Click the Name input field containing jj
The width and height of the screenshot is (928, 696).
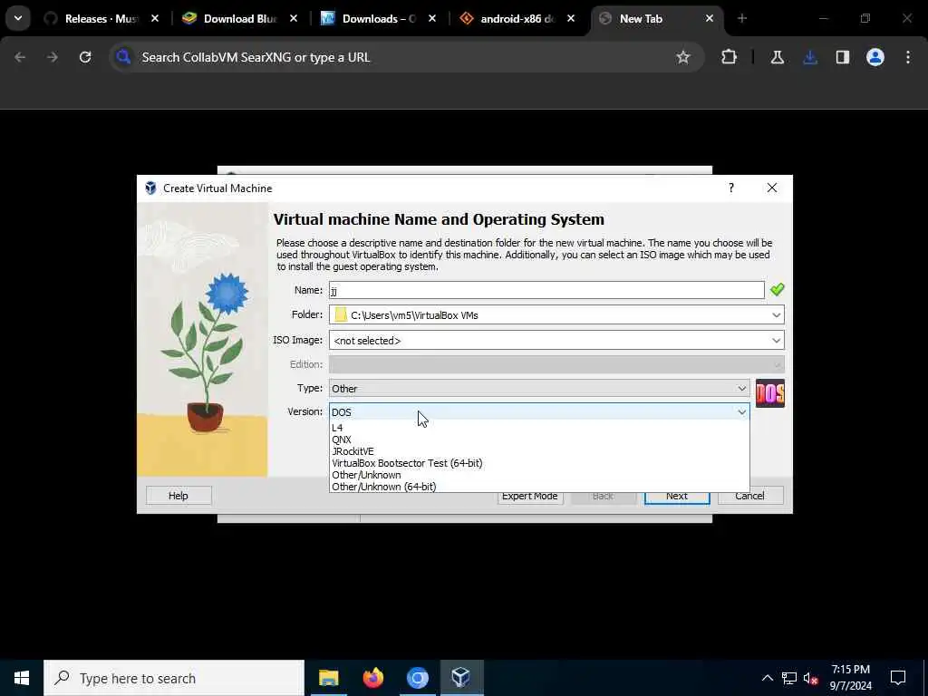point(546,290)
